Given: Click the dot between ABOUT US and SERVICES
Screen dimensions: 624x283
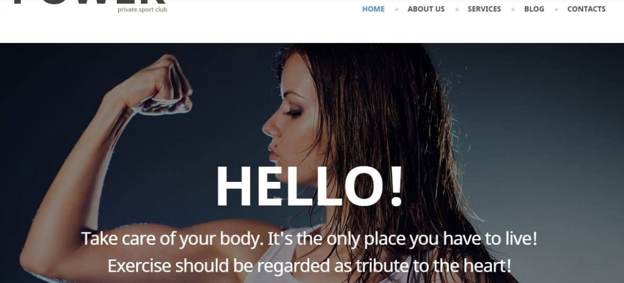Looking at the screenshot, I should coord(457,9).
